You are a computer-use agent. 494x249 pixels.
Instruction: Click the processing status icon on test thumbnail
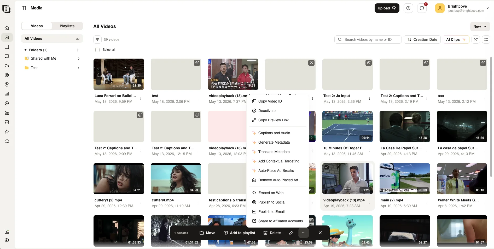pos(197,63)
